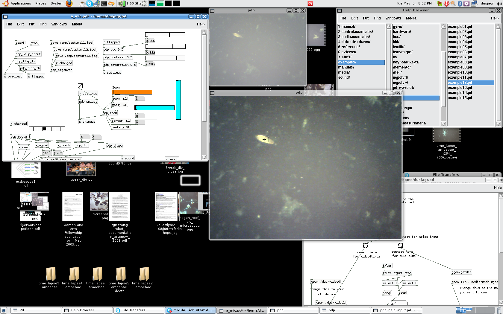
Task: Open the ecdysozoa1.gif desktop file
Action: (x=26, y=170)
